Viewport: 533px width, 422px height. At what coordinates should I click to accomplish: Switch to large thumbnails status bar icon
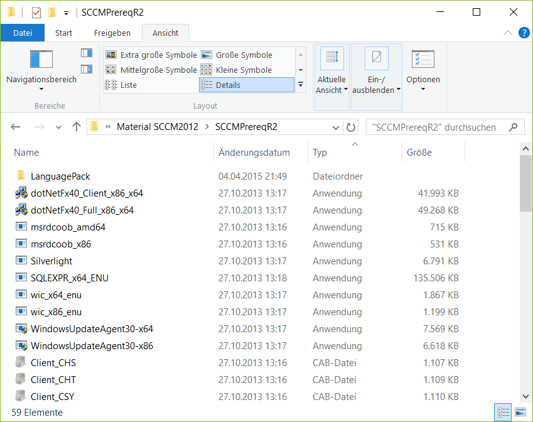[x=520, y=413]
